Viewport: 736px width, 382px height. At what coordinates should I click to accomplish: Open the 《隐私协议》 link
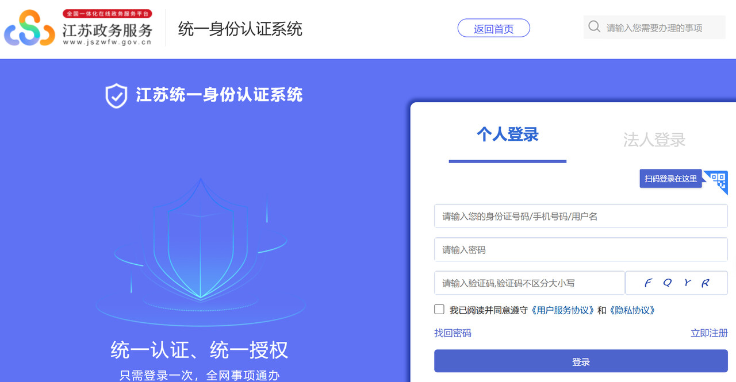click(632, 310)
